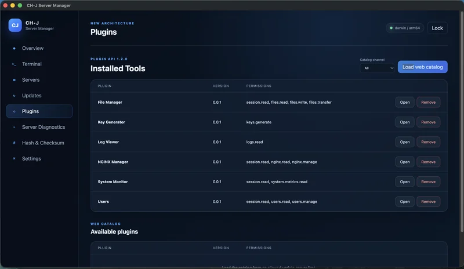Load the web catalog
464x269 pixels.
click(x=422, y=67)
